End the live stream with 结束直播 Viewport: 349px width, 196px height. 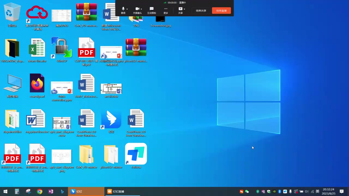pyautogui.click(x=221, y=11)
